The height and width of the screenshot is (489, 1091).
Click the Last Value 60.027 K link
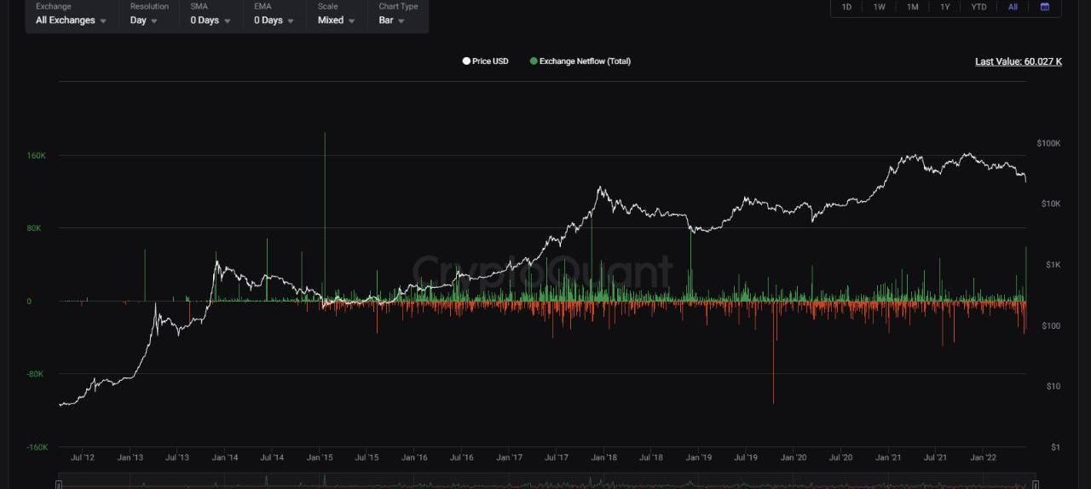1018,61
